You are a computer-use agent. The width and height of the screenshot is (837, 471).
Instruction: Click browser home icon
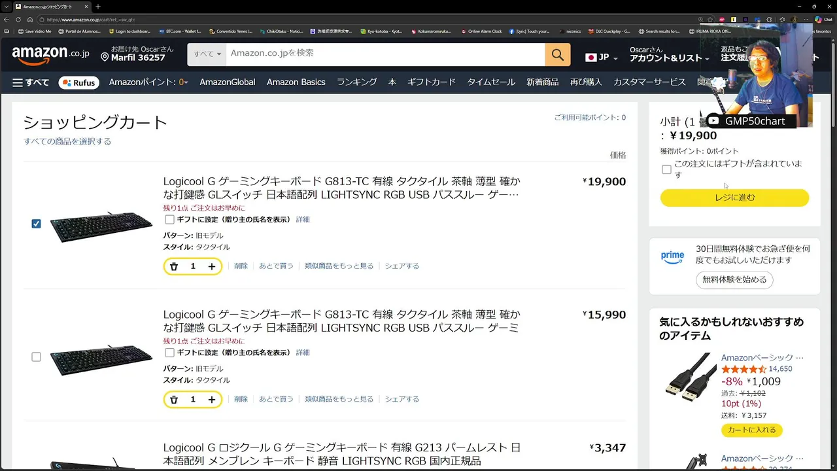[29, 20]
